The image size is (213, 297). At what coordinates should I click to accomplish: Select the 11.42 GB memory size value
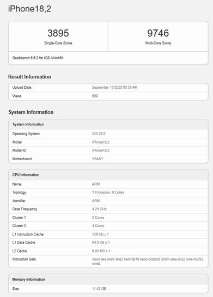(99, 289)
